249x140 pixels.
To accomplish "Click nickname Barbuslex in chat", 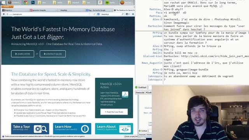I will [x=155, y=26].
